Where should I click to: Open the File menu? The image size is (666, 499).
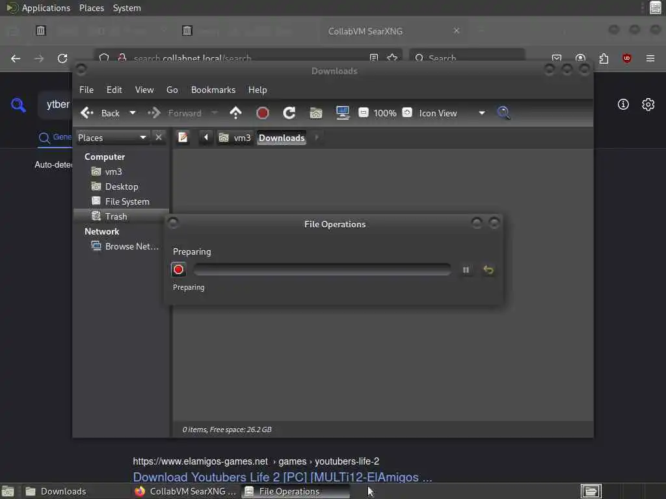pyautogui.click(x=87, y=90)
